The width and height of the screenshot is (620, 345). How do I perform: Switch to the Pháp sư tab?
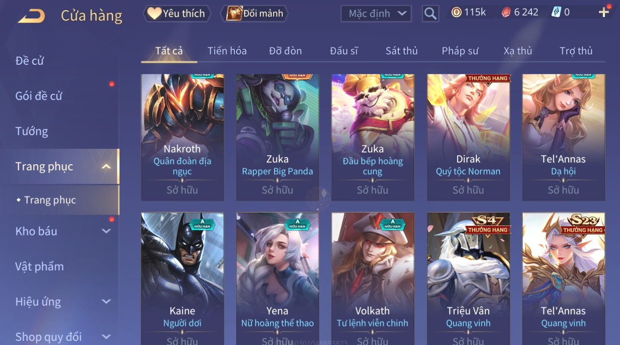(460, 51)
